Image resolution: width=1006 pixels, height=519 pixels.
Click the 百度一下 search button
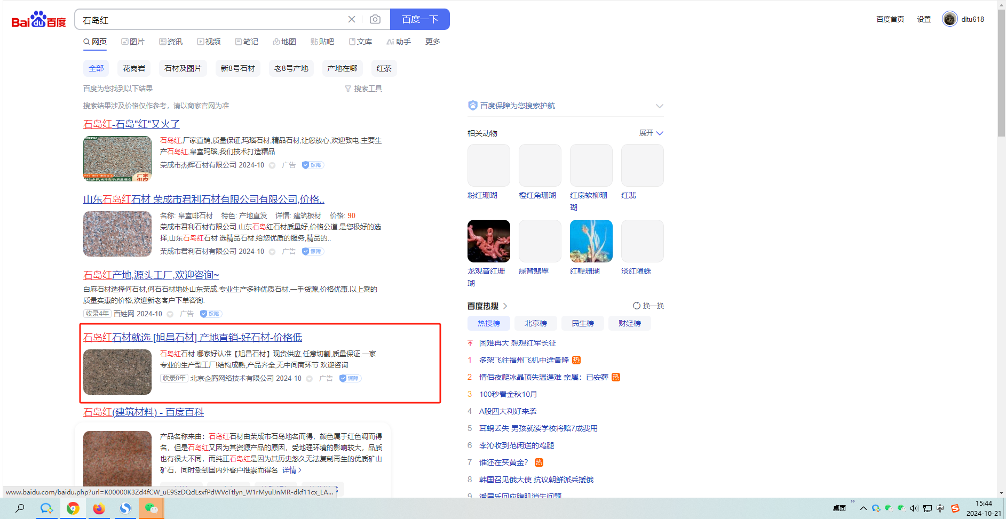pyautogui.click(x=420, y=19)
